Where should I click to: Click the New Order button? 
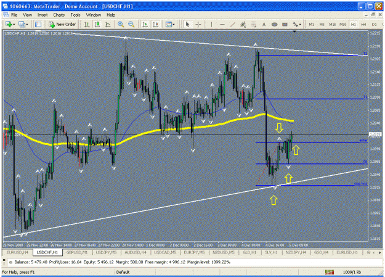point(62,24)
